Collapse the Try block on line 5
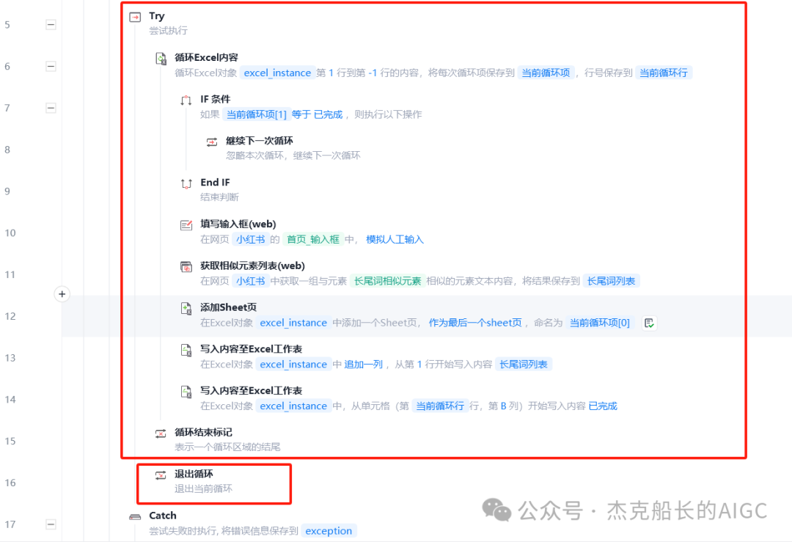Image resolution: width=792 pixels, height=542 pixels. 51,25
